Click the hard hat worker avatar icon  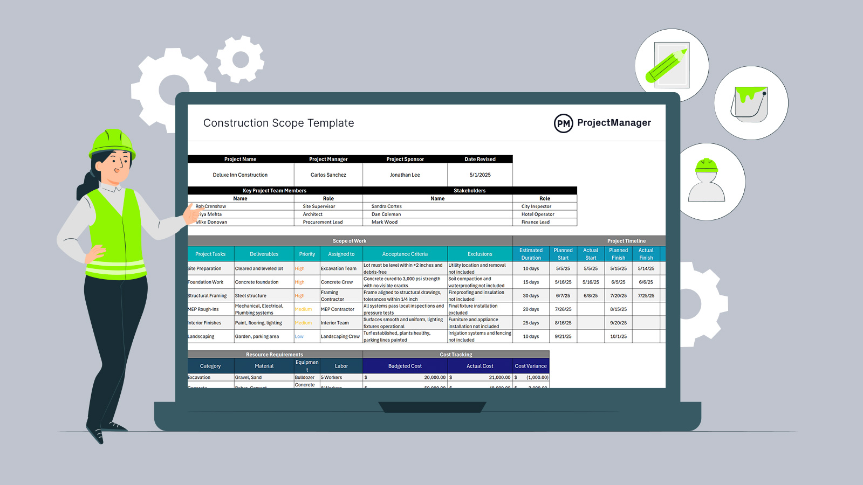click(707, 181)
